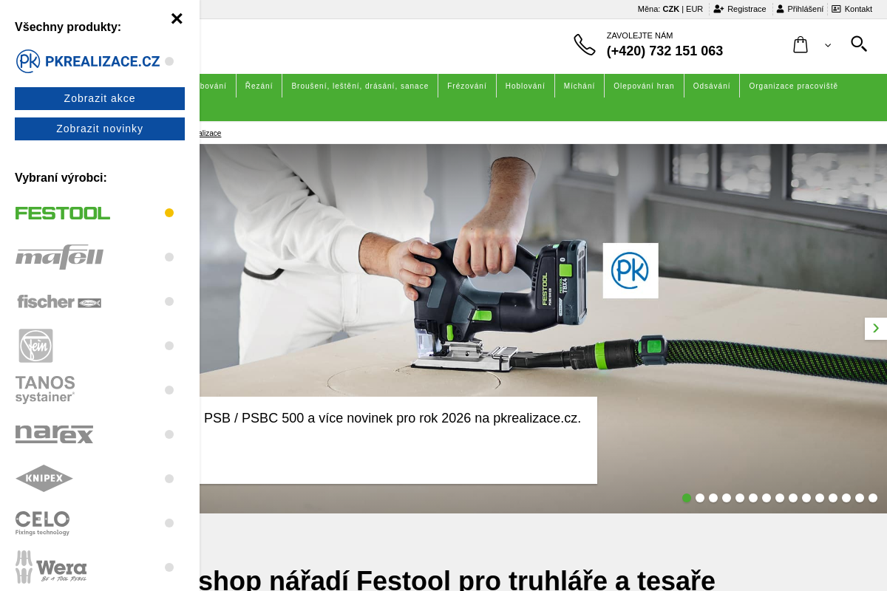Expand the cart dropdown chevron

(x=828, y=46)
